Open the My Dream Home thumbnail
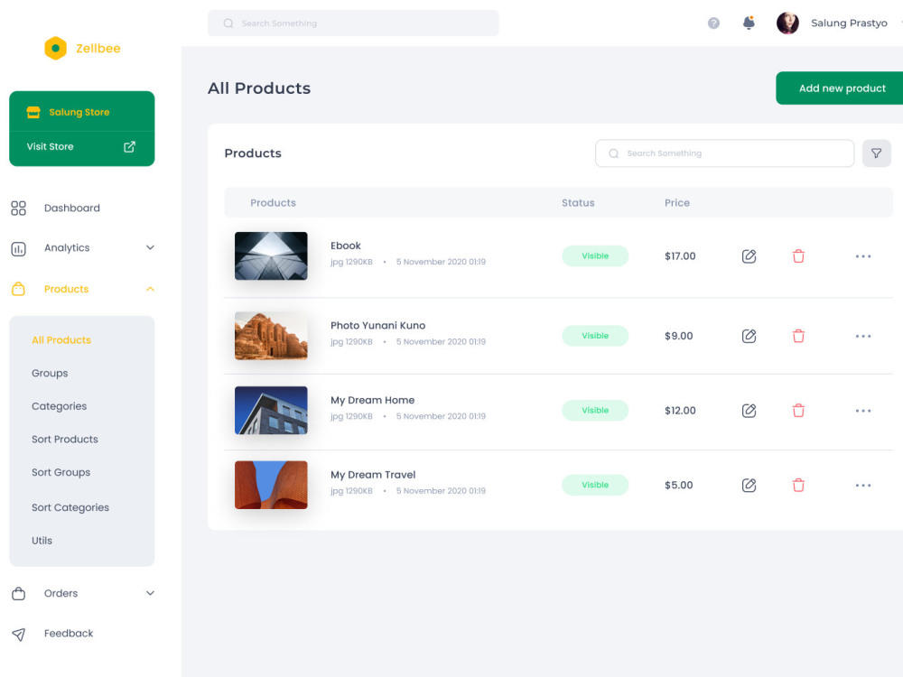 (271, 411)
